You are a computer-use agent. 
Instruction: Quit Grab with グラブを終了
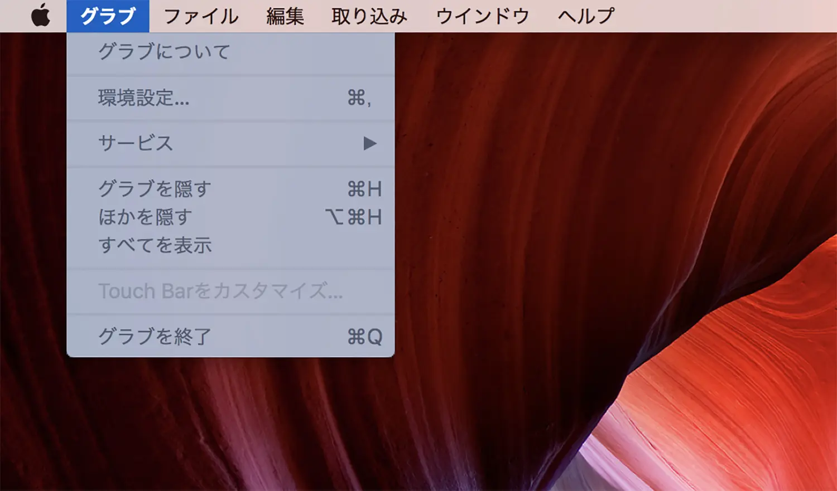click(x=155, y=337)
